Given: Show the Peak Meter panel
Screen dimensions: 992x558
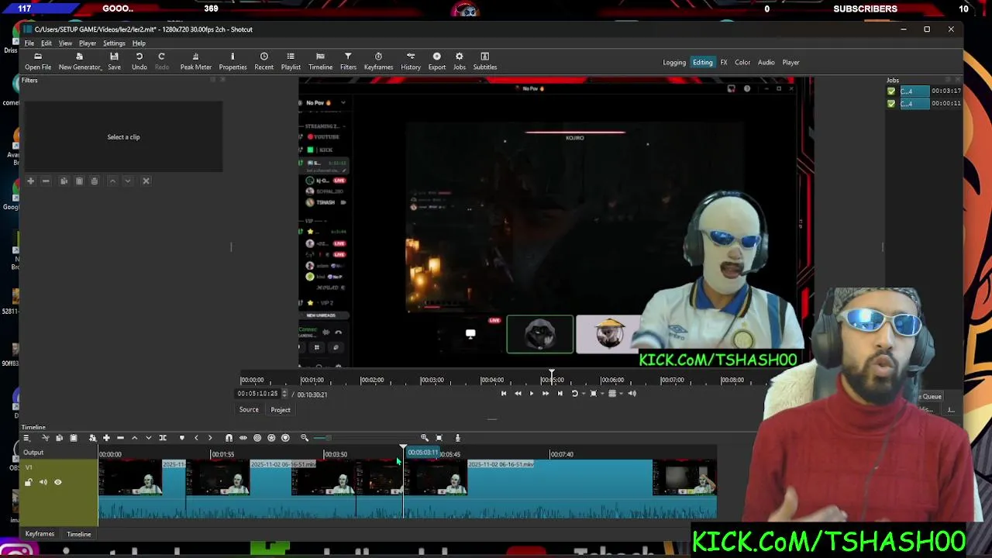Looking at the screenshot, I should [x=196, y=61].
